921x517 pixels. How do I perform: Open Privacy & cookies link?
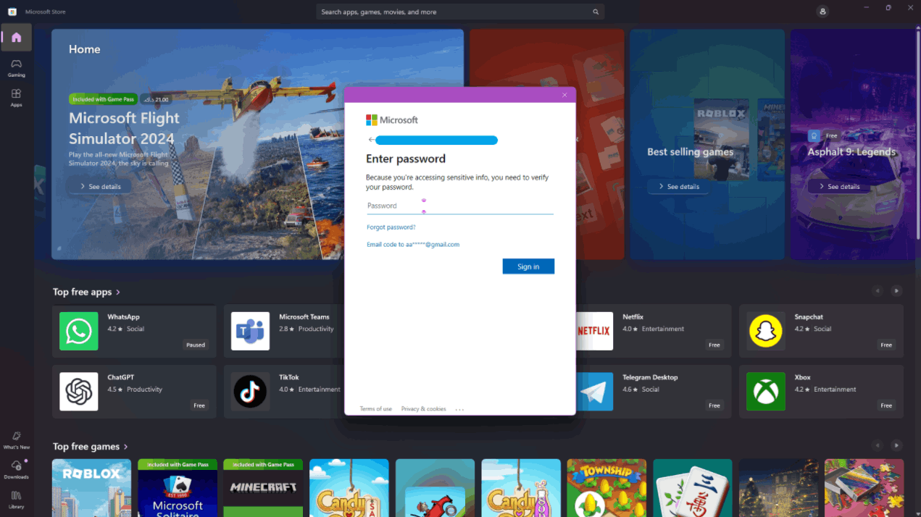[x=424, y=409]
